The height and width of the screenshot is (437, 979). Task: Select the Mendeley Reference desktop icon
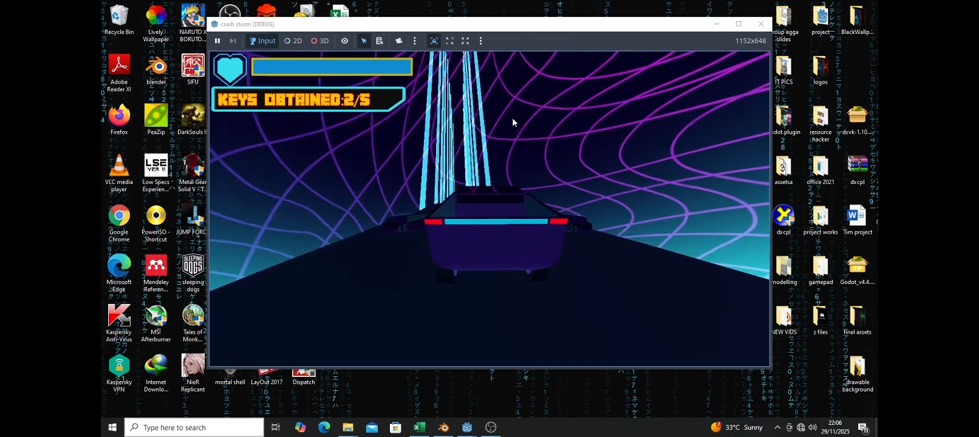156,273
